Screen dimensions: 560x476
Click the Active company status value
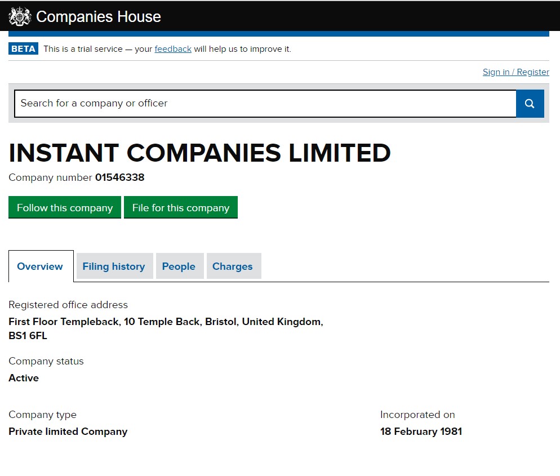click(x=24, y=378)
